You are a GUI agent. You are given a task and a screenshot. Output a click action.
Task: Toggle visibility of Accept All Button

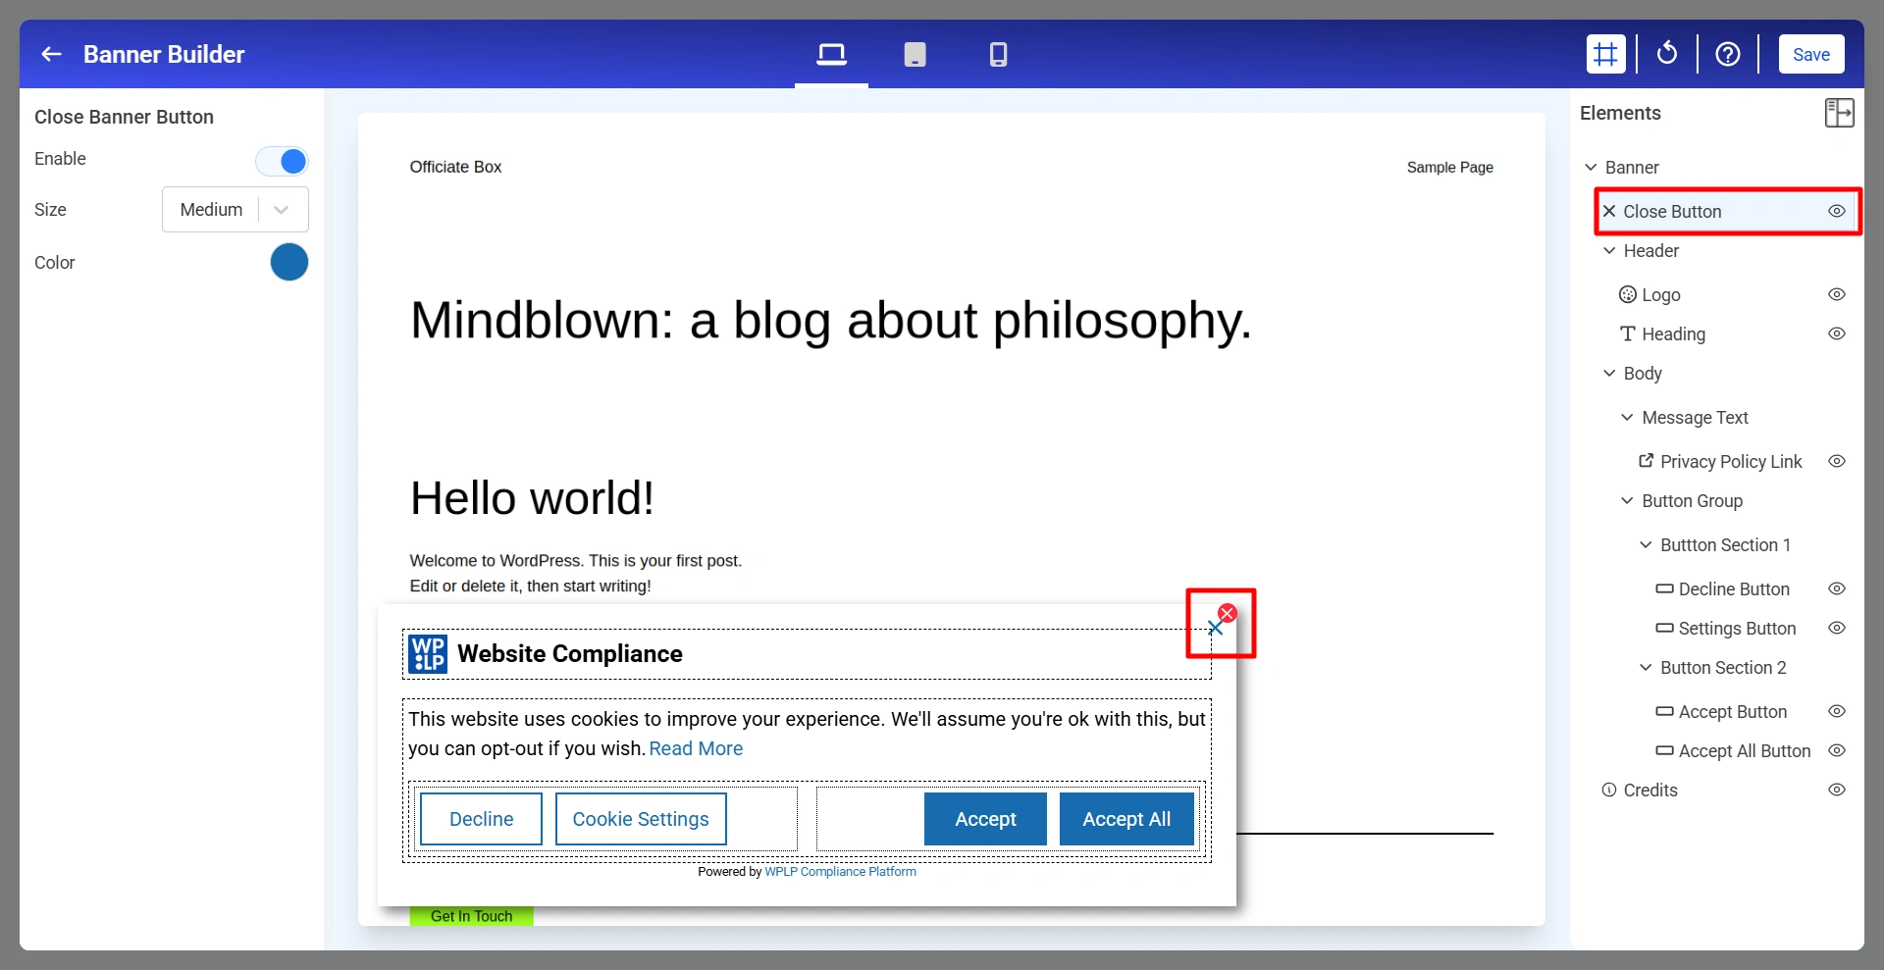1837,750
